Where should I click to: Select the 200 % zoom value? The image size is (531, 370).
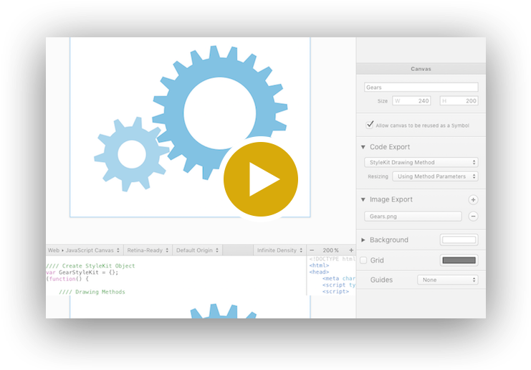(330, 250)
